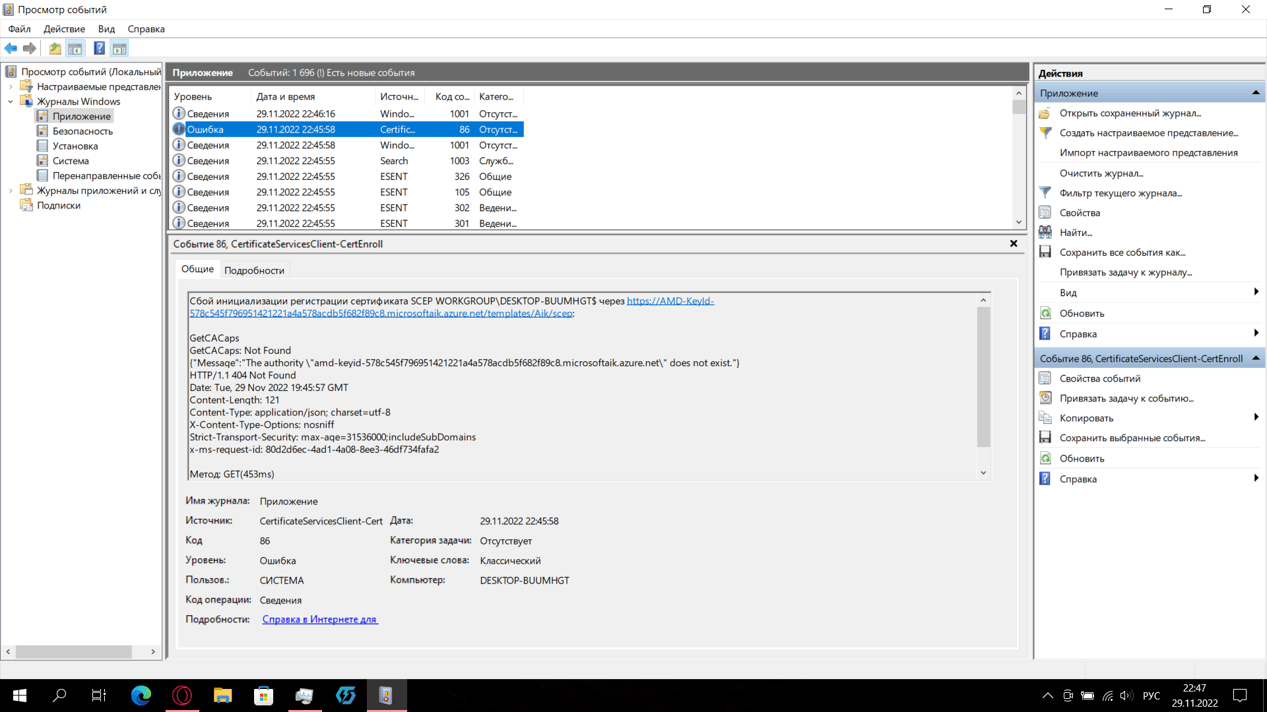
Task: Expand Настраиваемые представления node
Action: point(11,86)
